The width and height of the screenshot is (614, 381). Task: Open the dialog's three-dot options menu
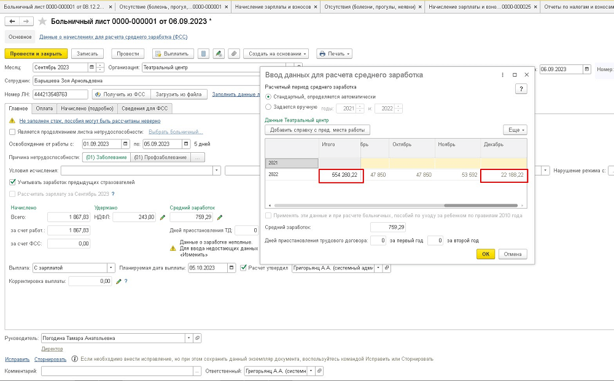[503, 75]
